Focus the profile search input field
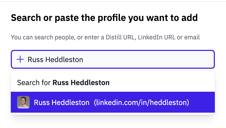Viewport: 226px width, 128px height. point(113,59)
